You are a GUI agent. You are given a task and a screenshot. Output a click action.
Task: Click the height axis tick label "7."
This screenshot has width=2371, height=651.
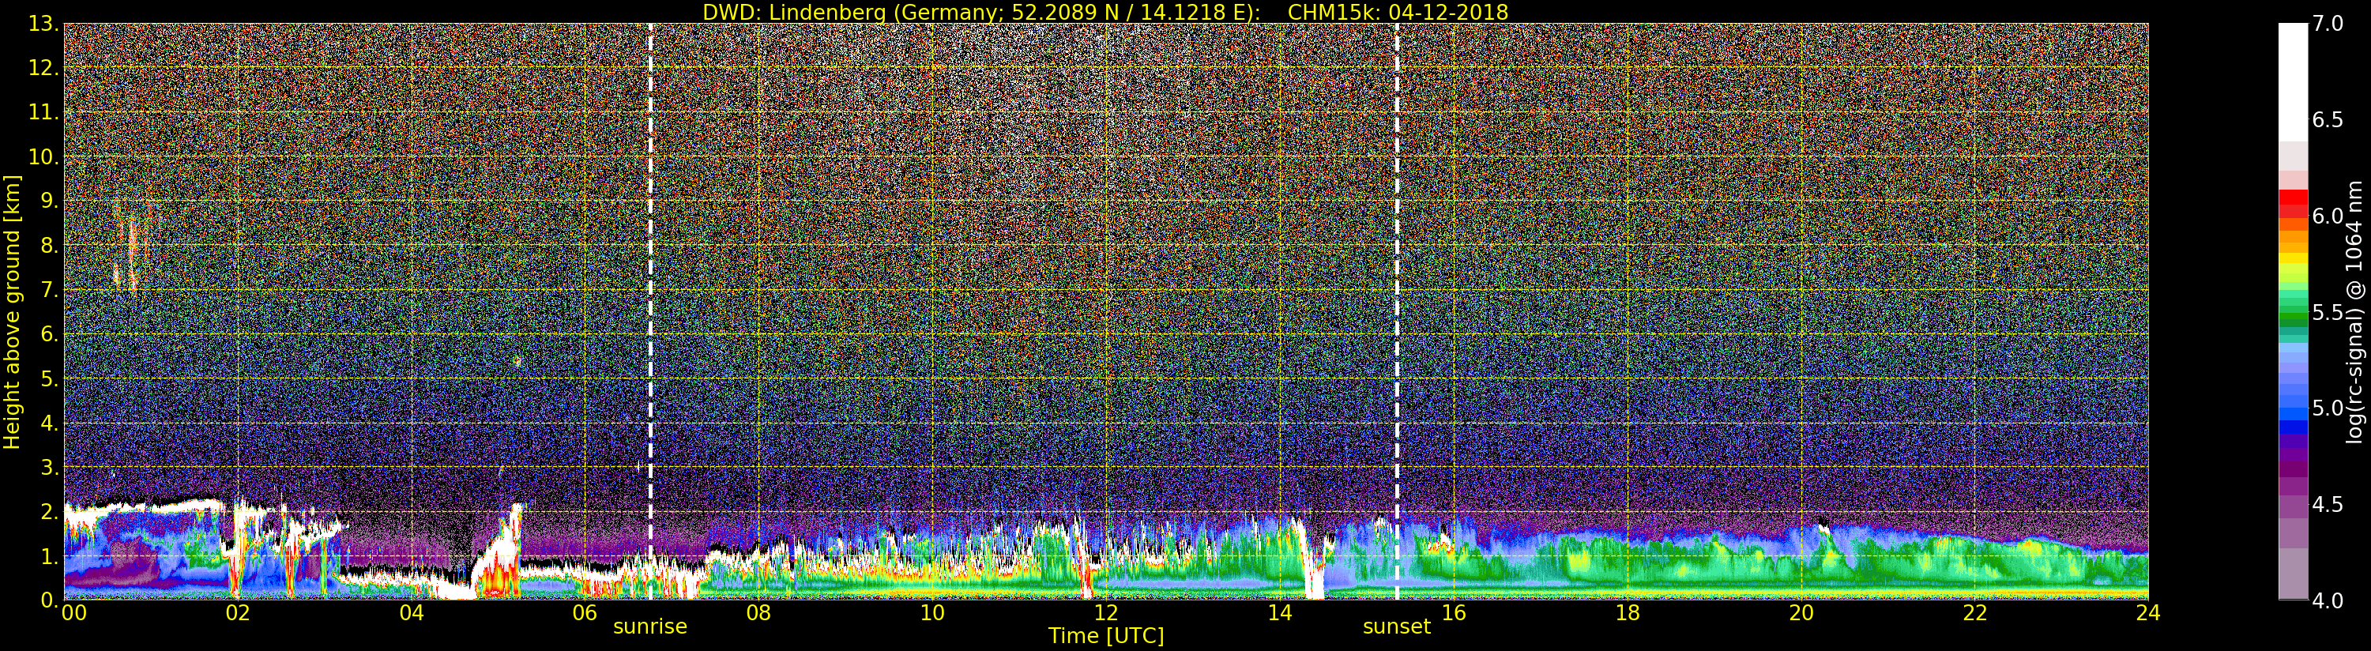coord(50,290)
